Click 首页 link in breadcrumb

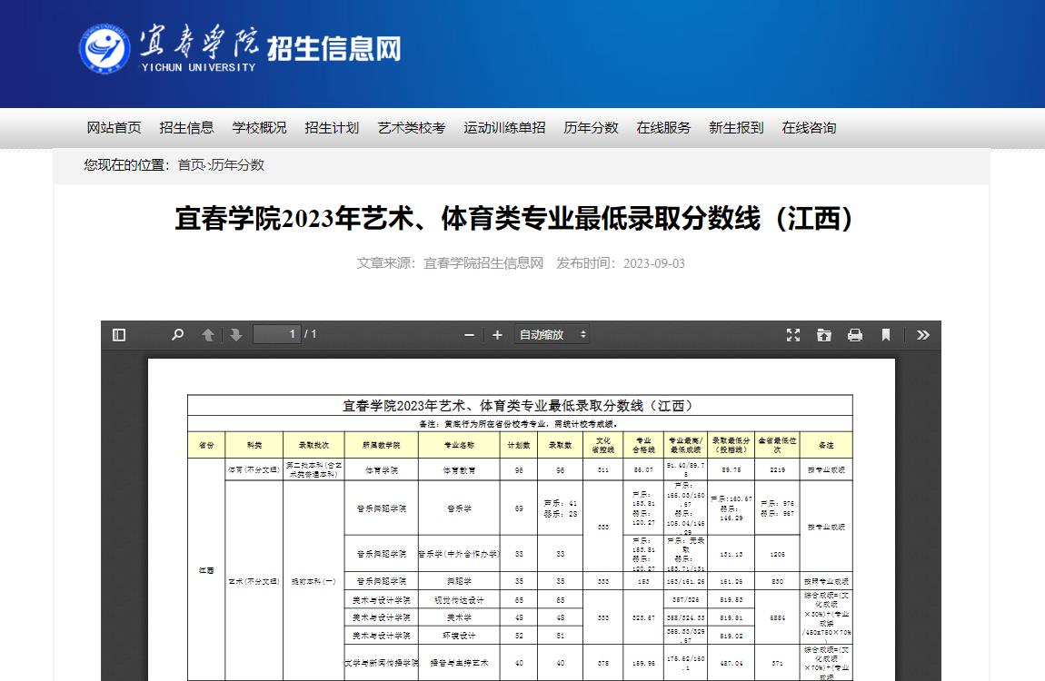pos(191,165)
